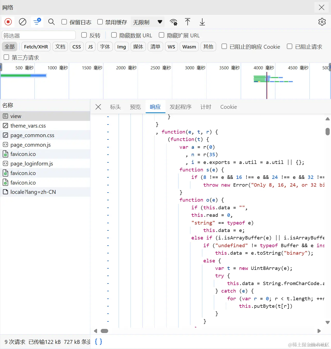Screen dimensions: 331x349
Task: Filter by 其他 type
Action: click(x=208, y=47)
